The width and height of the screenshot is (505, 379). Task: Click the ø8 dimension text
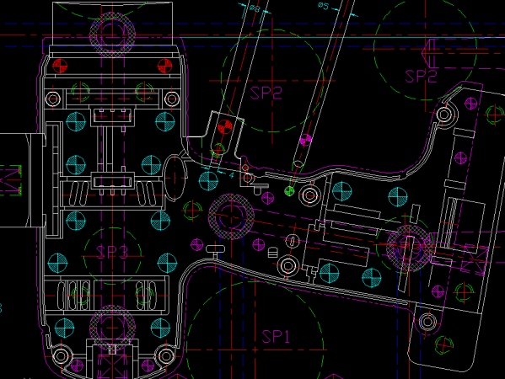pos(255,8)
